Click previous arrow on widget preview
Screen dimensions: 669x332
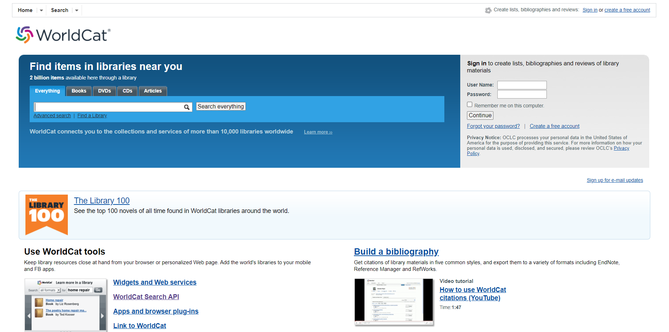pos(29,316)
